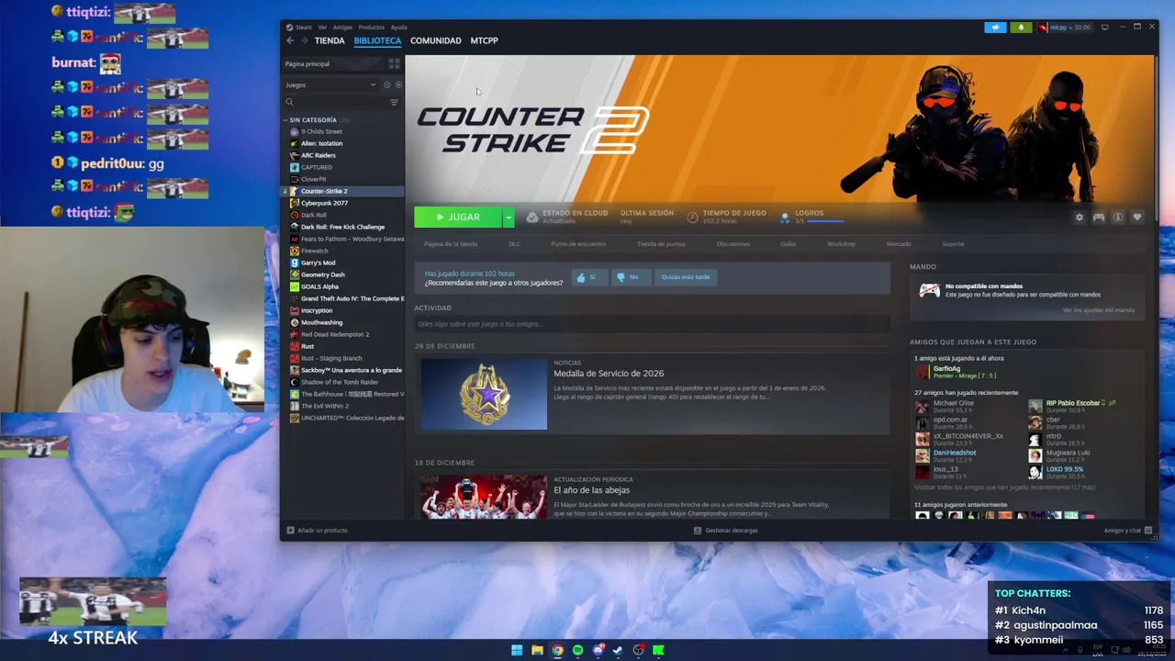Open the blue announcements megaphone button
This screenshot has width=1175, height=661.
995,28
